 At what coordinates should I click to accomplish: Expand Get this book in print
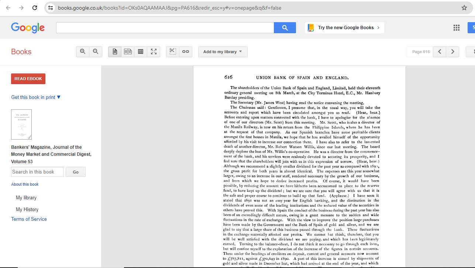click(36, 97)
